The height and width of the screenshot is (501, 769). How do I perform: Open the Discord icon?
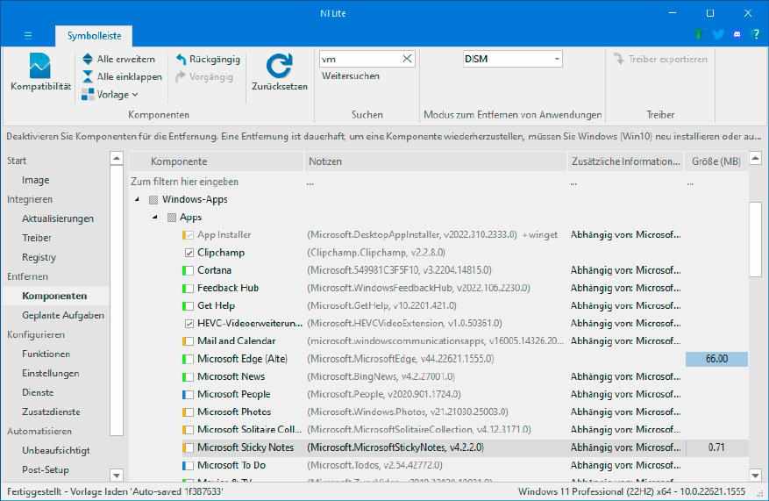pyautogui.click(x=737, y=34)
